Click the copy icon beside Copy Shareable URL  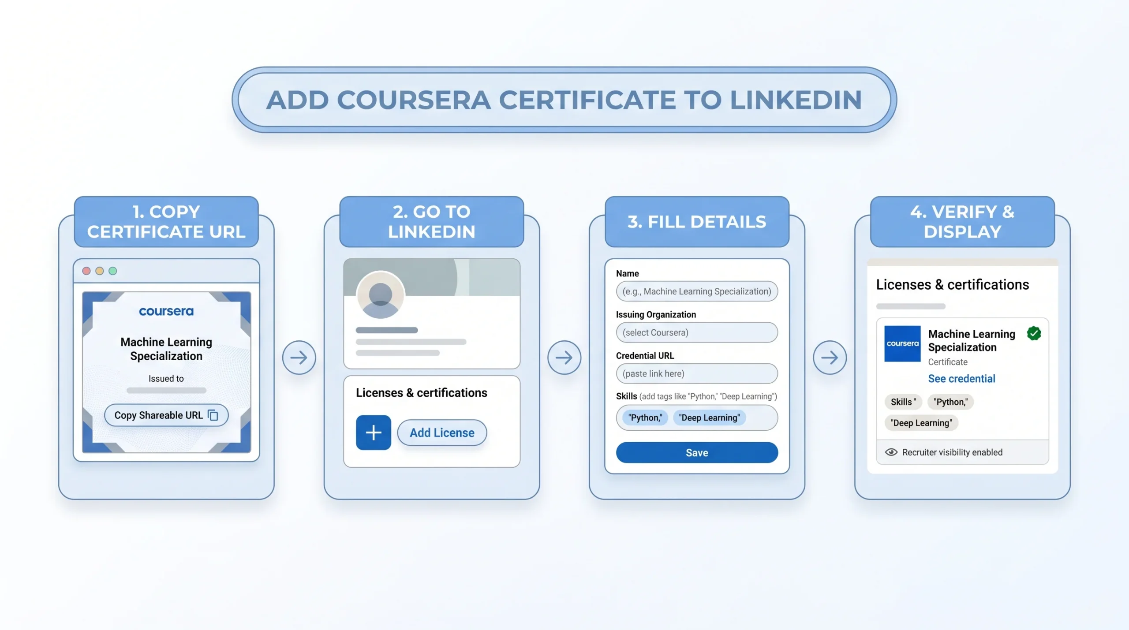[213, 415]
